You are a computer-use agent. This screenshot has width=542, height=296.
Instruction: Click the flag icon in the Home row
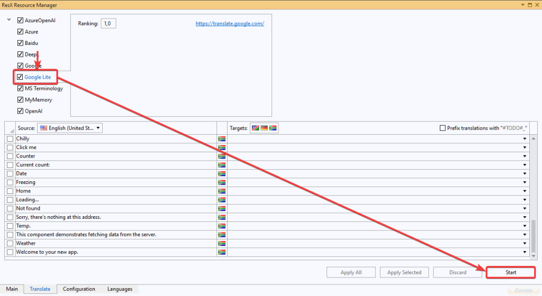point(222,191)
